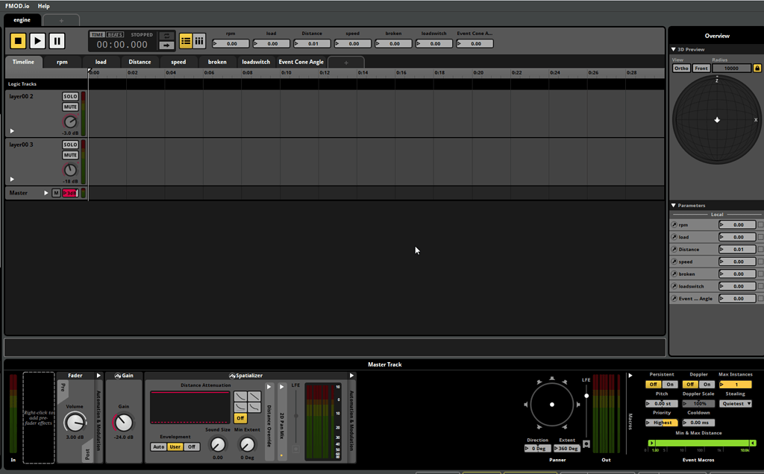
Task: Solo the layer00 2 track
Action: tap(70, 96)
